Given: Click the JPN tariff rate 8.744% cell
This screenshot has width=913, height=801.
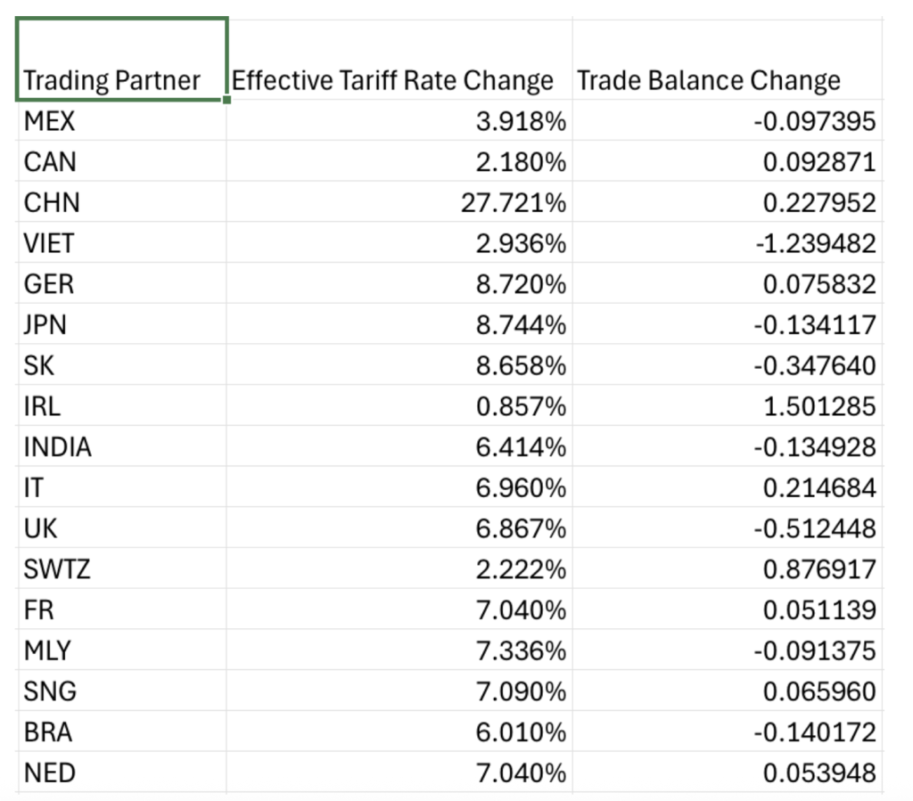Looking at the screenshot, I should tap(399, 325).
